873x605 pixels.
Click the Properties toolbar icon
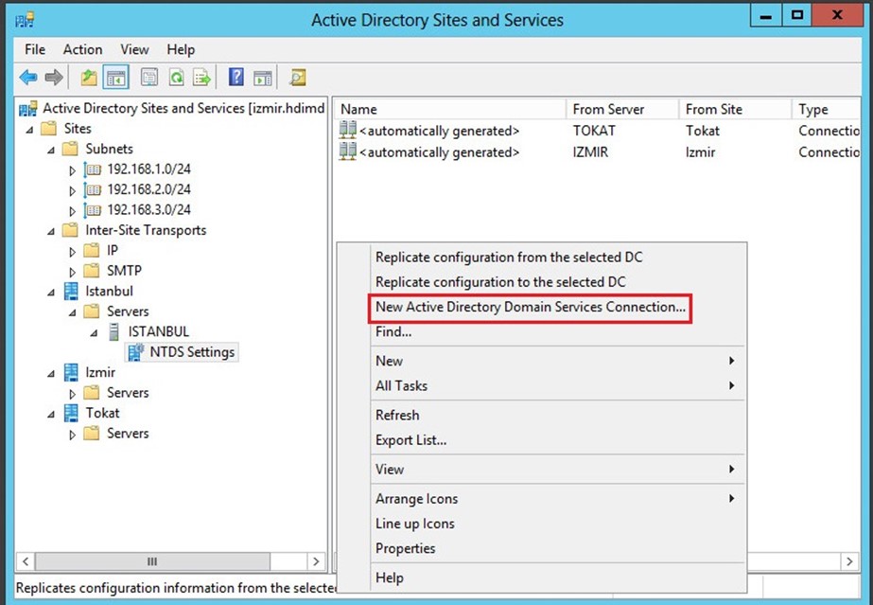point(149,78)
